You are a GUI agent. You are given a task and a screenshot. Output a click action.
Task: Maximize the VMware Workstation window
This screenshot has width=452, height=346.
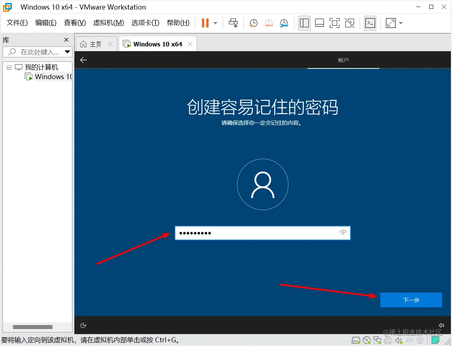tap(431, 7)
